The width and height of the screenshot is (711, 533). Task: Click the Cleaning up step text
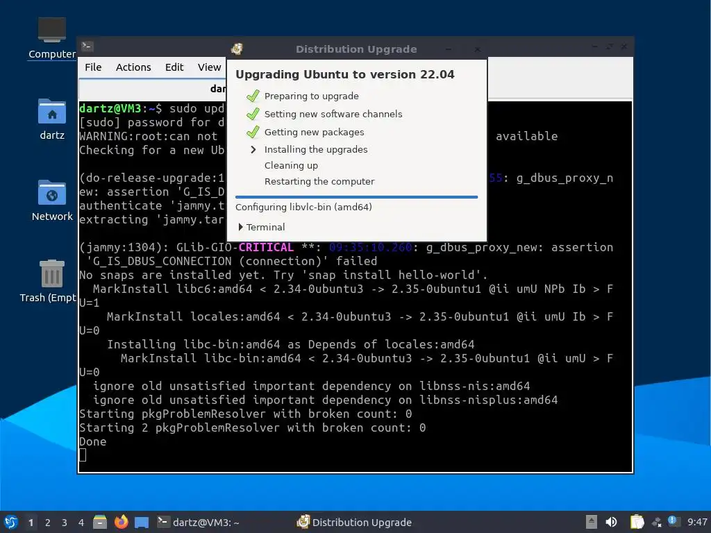[x=291, y=165]
